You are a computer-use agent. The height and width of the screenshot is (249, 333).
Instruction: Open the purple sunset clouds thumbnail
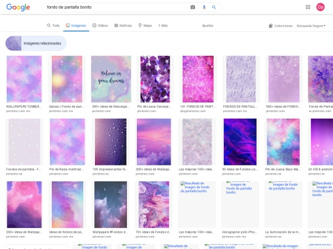(x=154, y=142)
